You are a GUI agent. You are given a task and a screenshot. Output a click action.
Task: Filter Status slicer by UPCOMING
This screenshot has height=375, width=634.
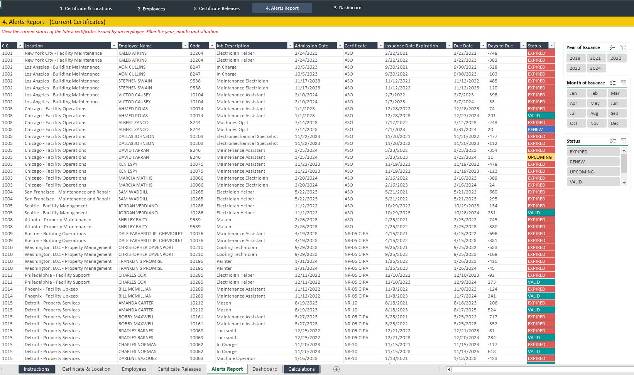tap(593, 172)
